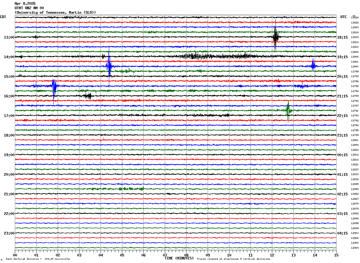Click the 02:15 UTC time label
The width and height of the screenshot is (360, 263).
click(x=342, y=194)
